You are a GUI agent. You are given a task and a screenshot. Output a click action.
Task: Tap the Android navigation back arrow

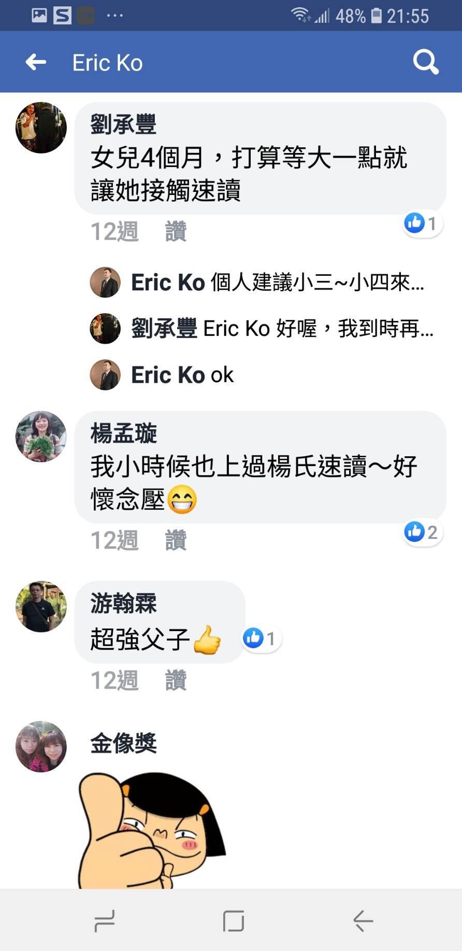point(363,921)
